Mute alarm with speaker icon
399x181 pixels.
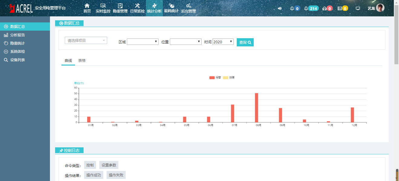click(x=280, y=8)
